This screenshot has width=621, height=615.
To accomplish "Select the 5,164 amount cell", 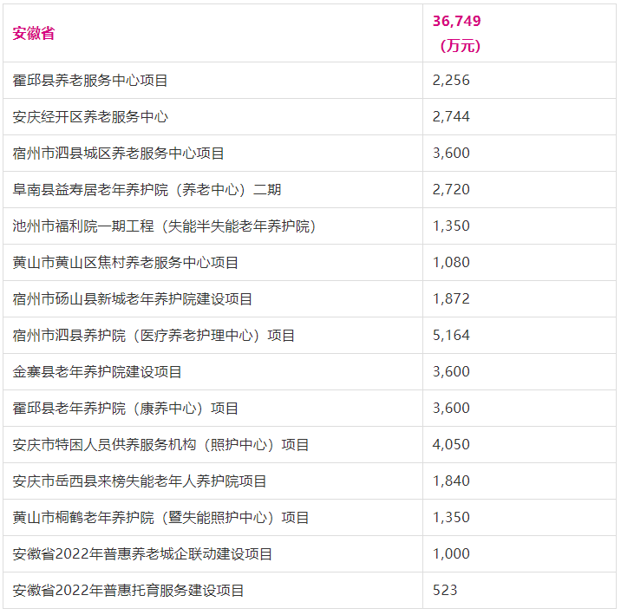I will click(451, 335).
